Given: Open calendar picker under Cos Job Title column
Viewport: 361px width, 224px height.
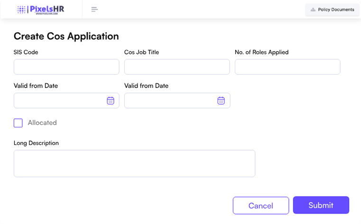Looking at the screenshot, I should pyautogui.click(x=221, y=100).
